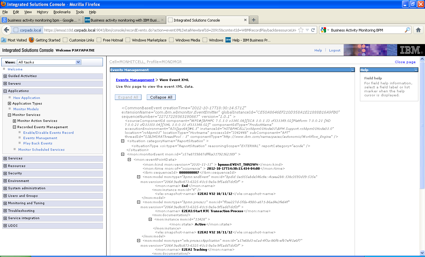Viewport: 425px width, 257px height.
Task: Click the Firefox back arrow button
Action: tap(6, 30)
